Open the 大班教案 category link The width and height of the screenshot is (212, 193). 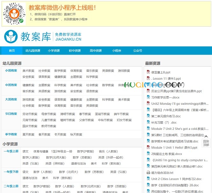coord(11,99)
